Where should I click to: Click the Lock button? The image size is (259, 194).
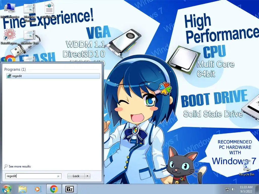pyautogui.click(x=76, y=176)
